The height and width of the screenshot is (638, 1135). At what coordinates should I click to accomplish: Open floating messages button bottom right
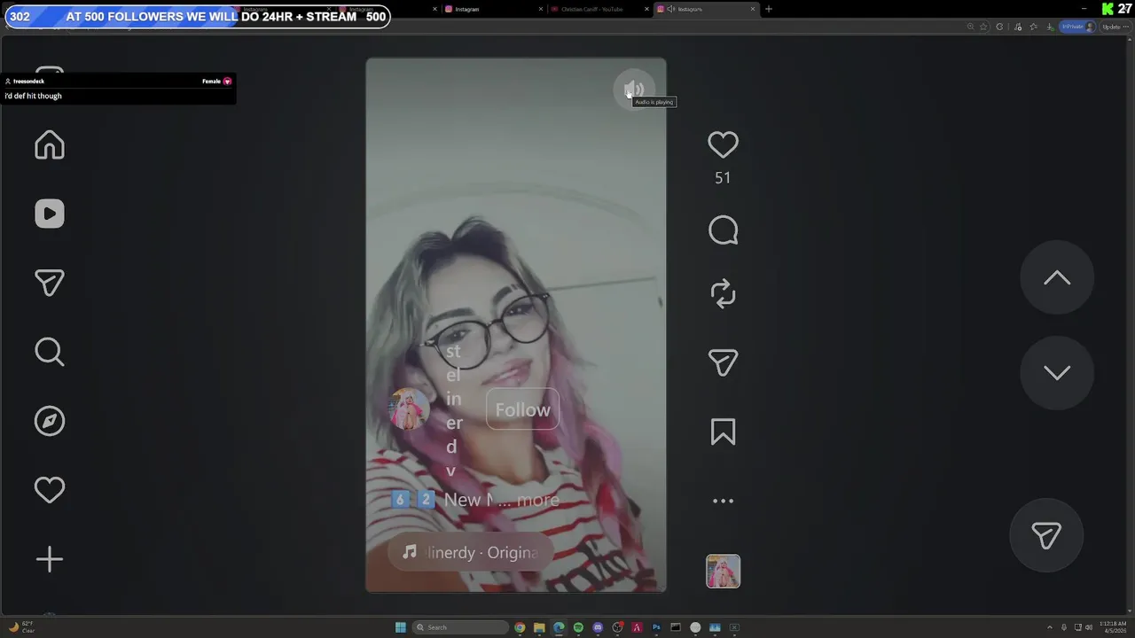click(x=1046, y=535)
